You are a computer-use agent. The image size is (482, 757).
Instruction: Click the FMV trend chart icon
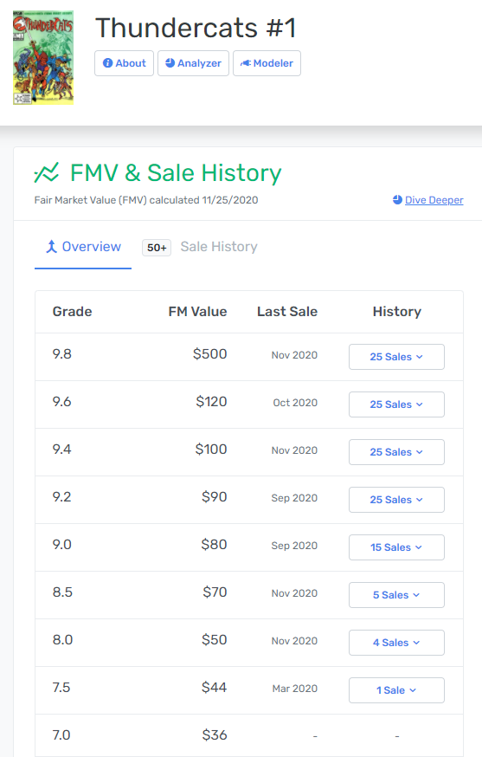click(x=47, y=172)
